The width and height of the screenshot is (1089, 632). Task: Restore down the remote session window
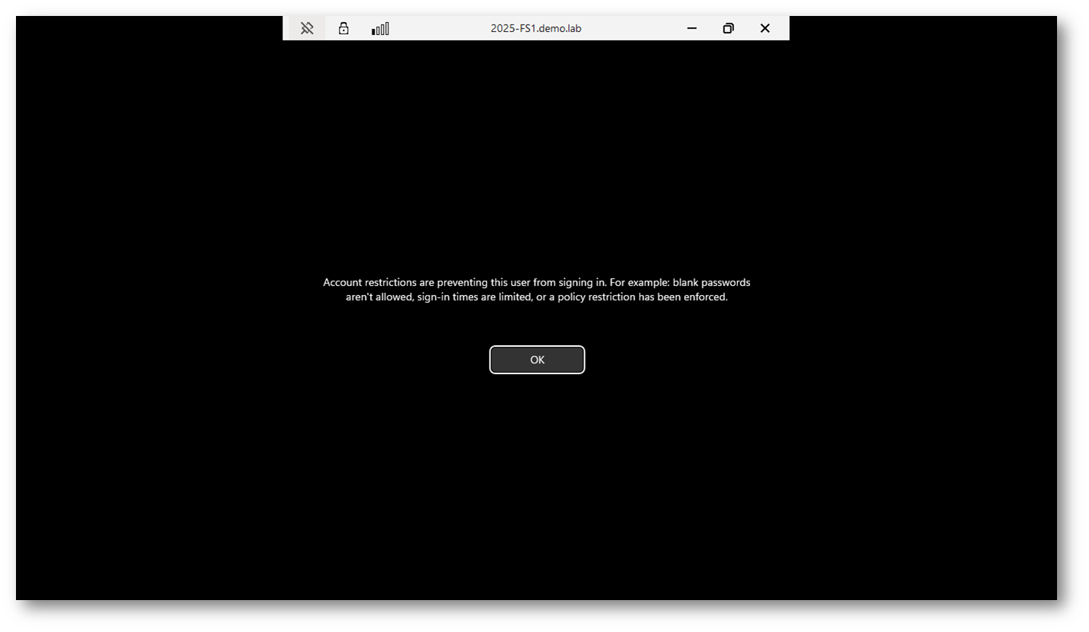tap(728, 28)
